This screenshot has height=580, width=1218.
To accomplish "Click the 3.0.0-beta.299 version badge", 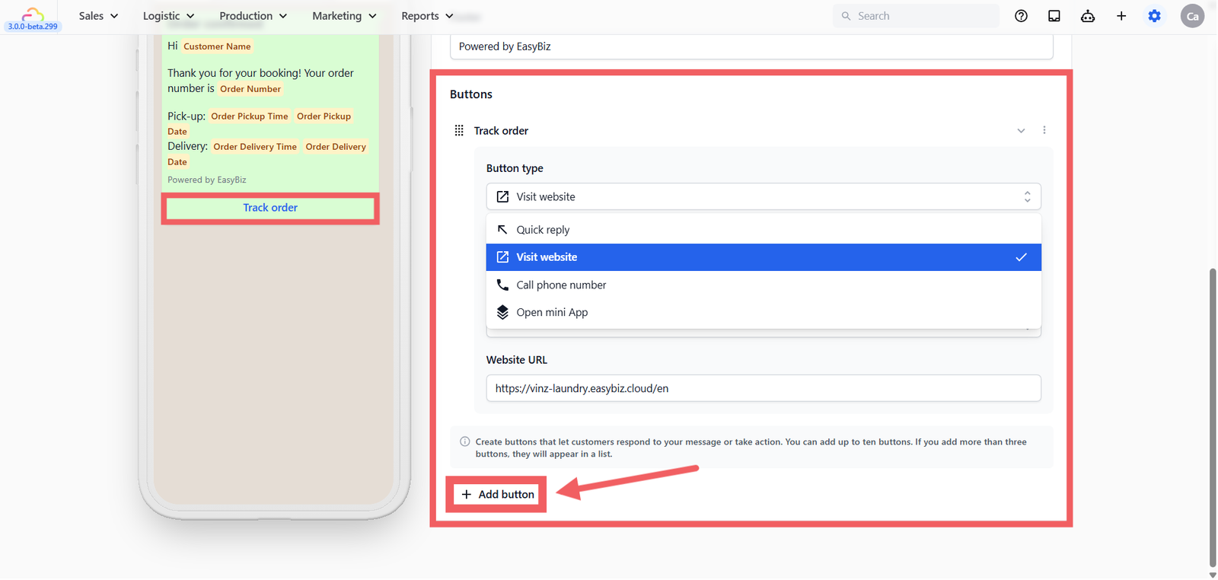I will click(33, 27).
